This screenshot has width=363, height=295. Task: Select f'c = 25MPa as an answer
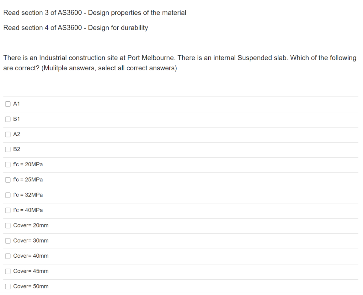pyautogui.click(x=8, y=180)
